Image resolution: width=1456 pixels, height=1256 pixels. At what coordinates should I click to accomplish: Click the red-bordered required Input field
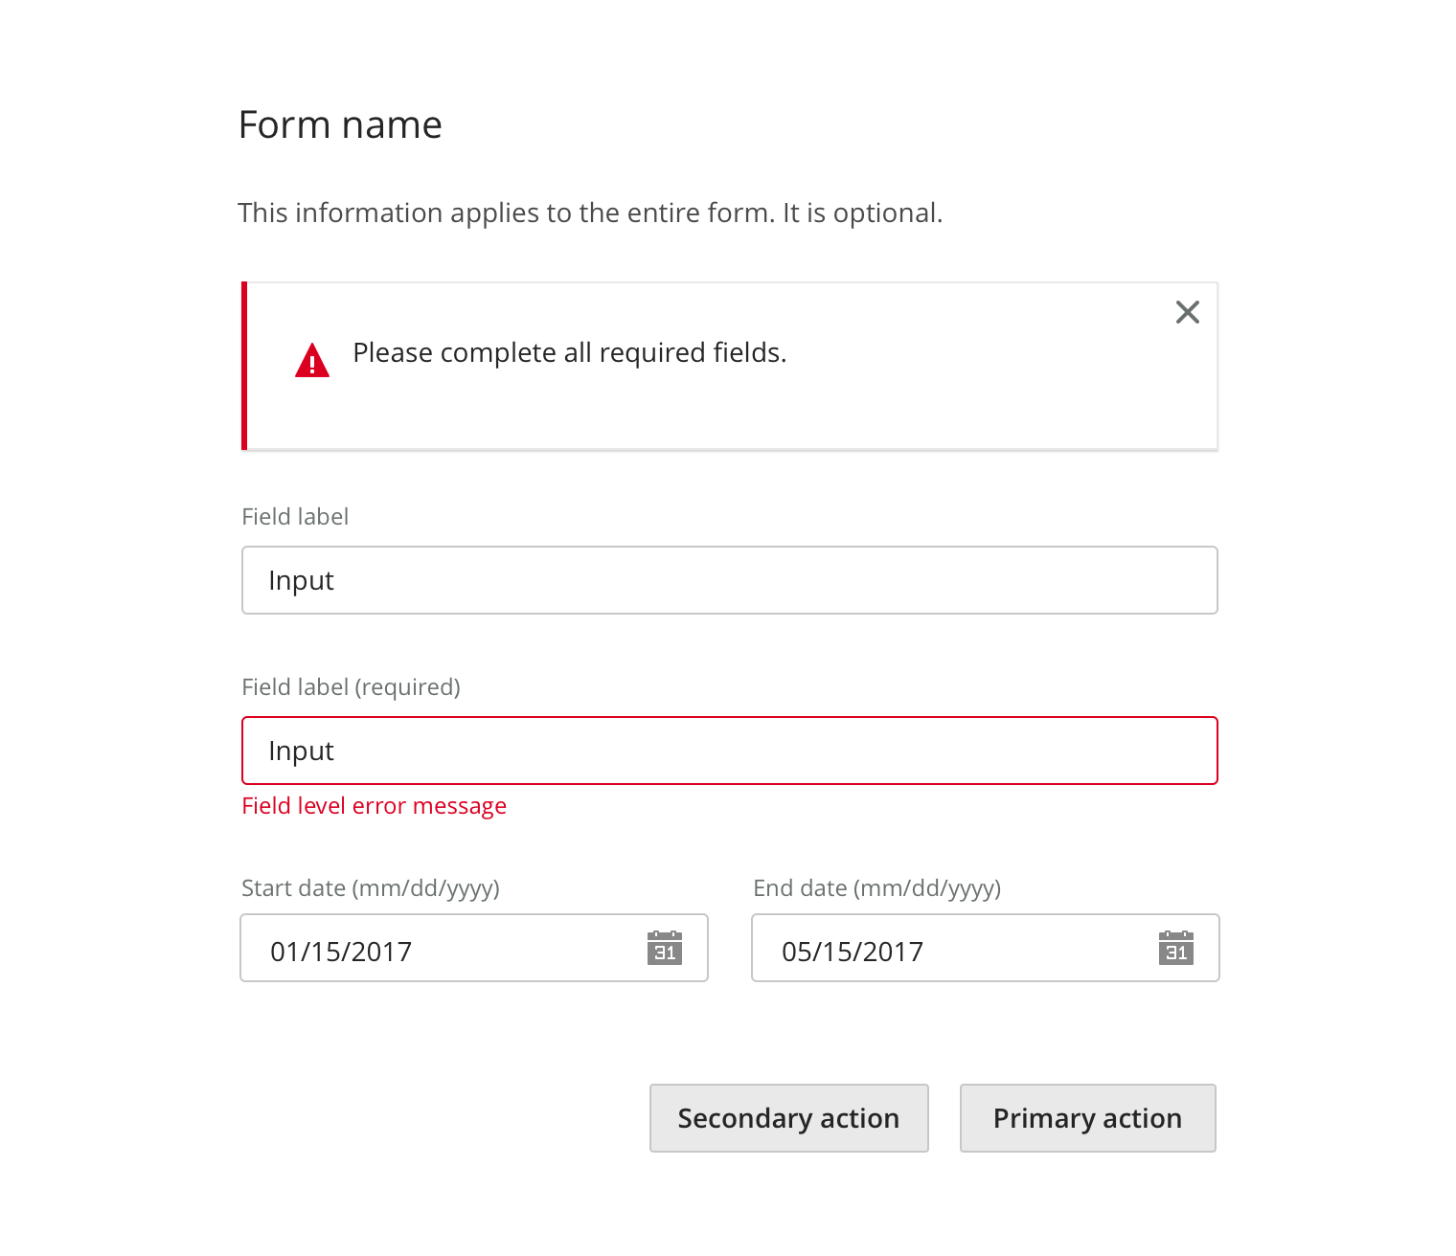click(728, 751)
